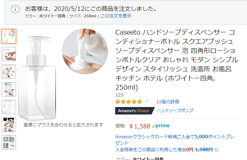Expand the star rating dropdown chevron
The height and width of the screenshot is (160, 247).
point(147,101)
